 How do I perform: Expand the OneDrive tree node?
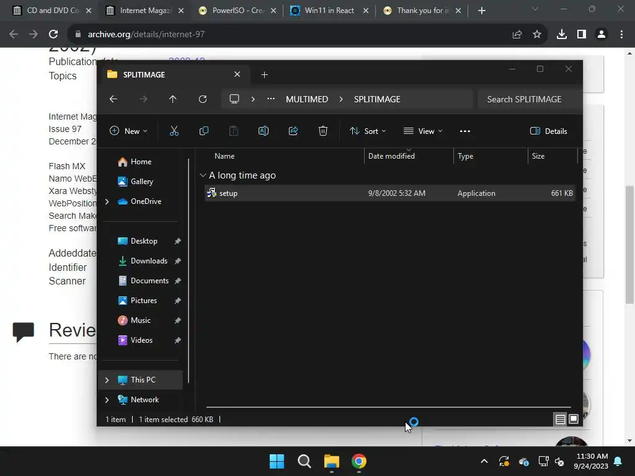point(107,201)
